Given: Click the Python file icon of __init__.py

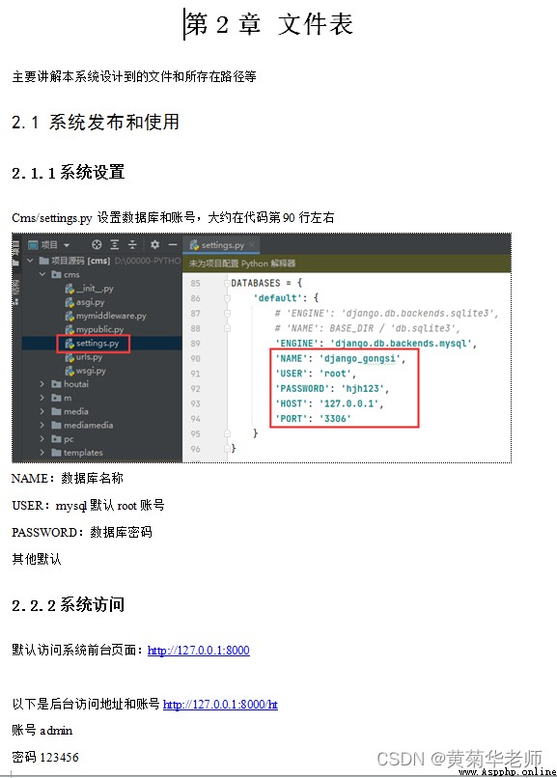Looking at the screenshot, I should [70, 289].
